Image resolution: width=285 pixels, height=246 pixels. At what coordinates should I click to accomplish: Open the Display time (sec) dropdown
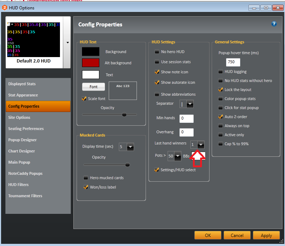tap(130, 147)
